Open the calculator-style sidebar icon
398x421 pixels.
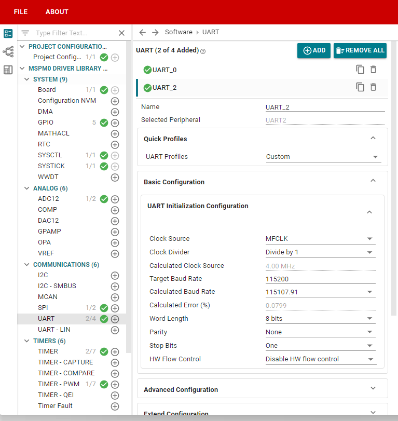pos(8,70)
